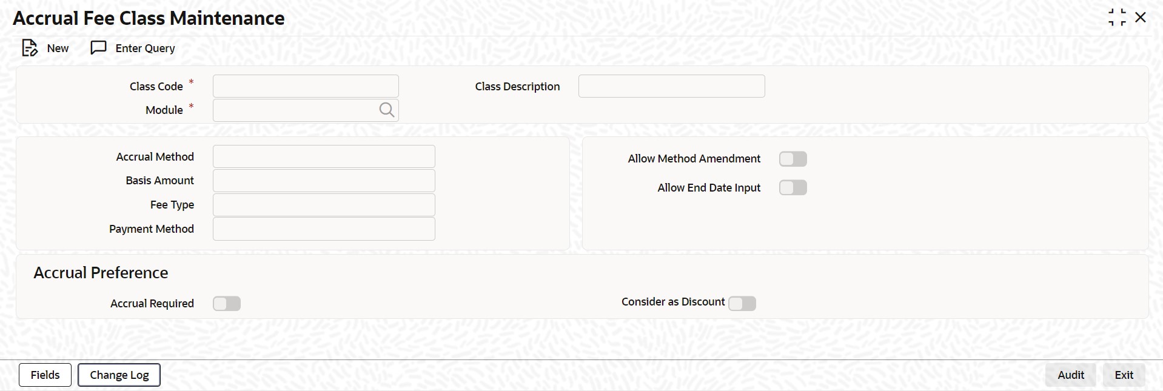Image resolution: width=1163 pixels, height=391 pixels.
Task: Expand the Basis Amount dropdown
Action: (x=324, y=181)
